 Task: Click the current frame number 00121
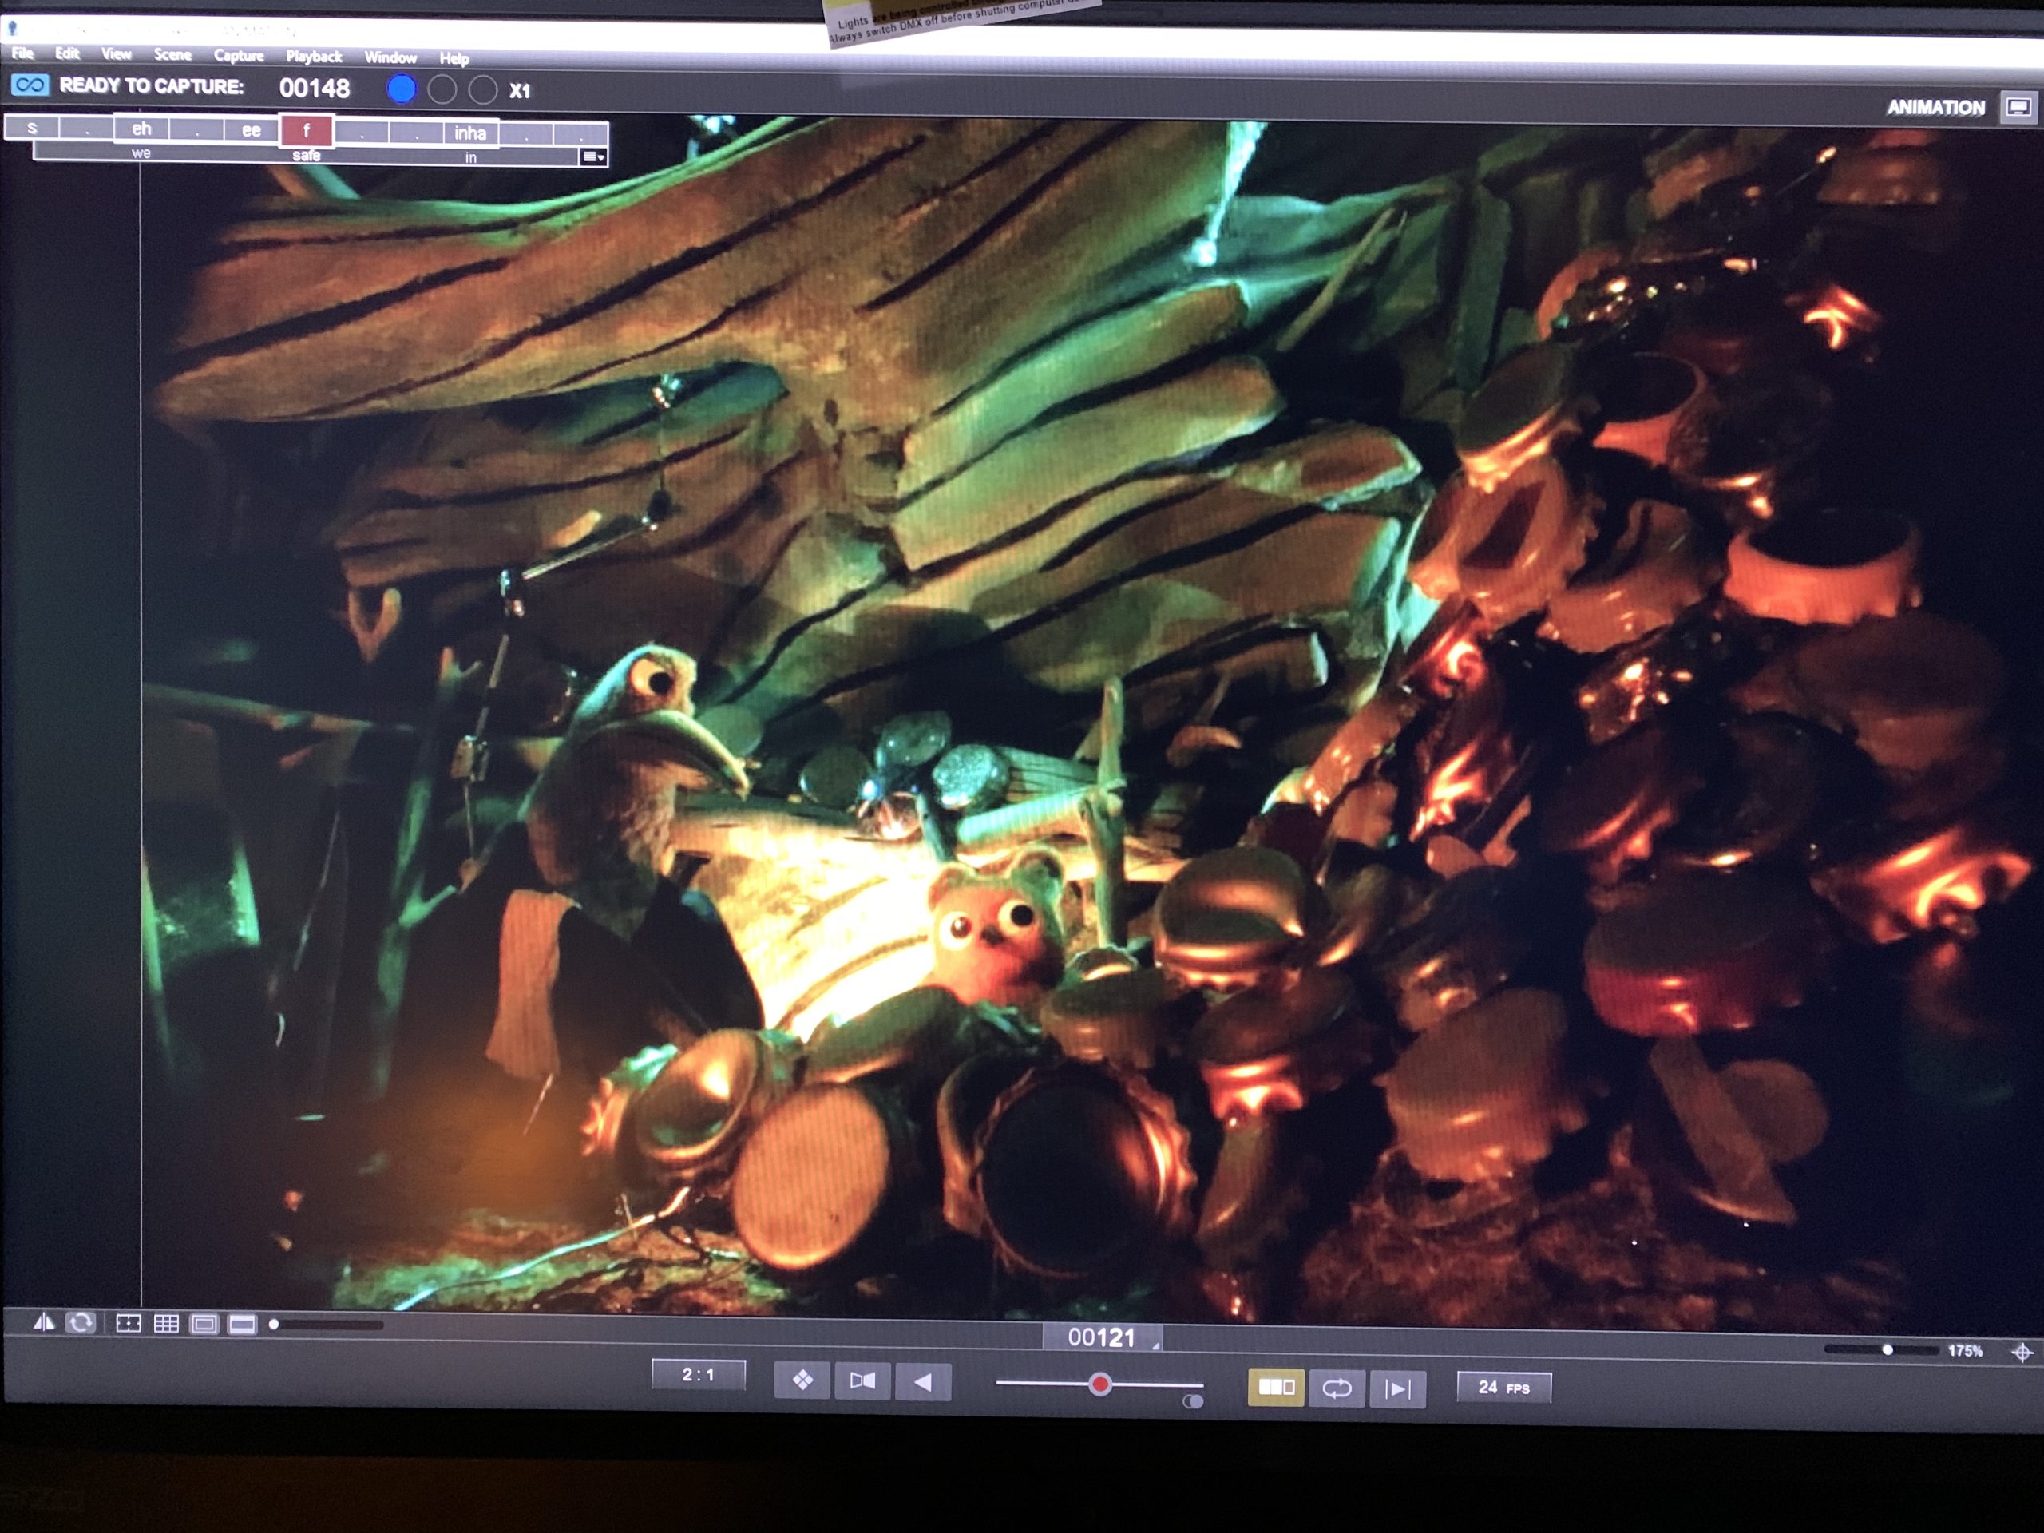pyautogui.click(x=1100, y=1337)
